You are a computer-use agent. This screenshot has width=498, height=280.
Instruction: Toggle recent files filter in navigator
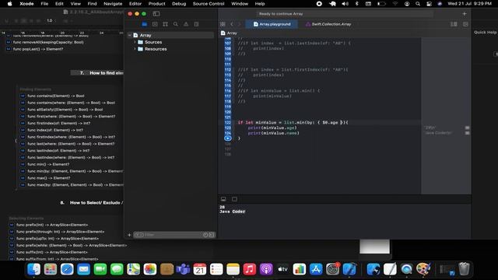[205, 235]
